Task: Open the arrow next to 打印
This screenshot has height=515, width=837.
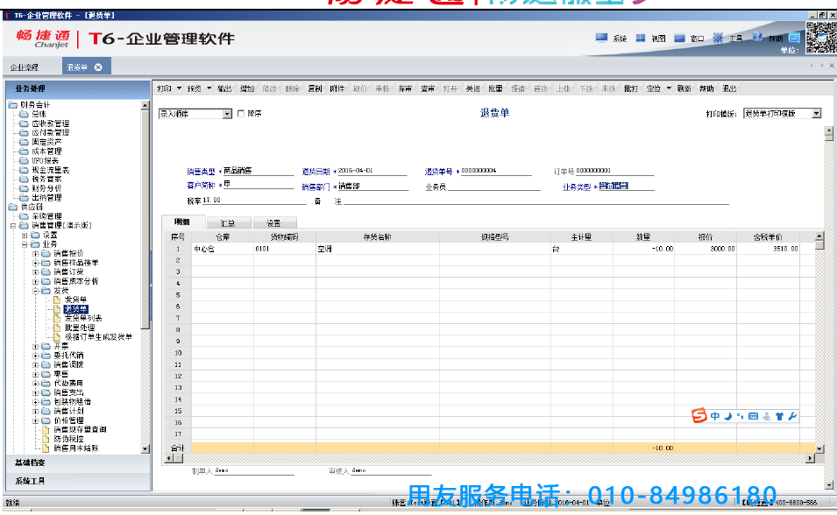Action: [179, 88]
